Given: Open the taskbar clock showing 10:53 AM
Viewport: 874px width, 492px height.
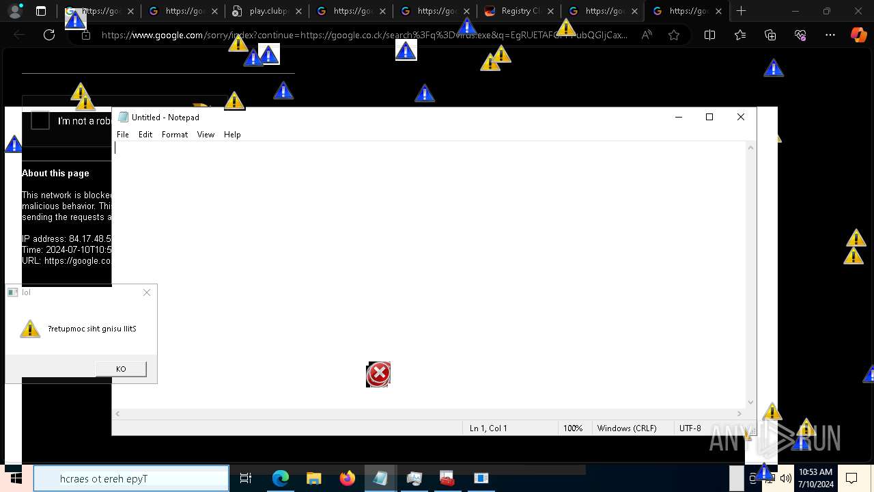Looking at the screenshot, I should click(816, 478).
